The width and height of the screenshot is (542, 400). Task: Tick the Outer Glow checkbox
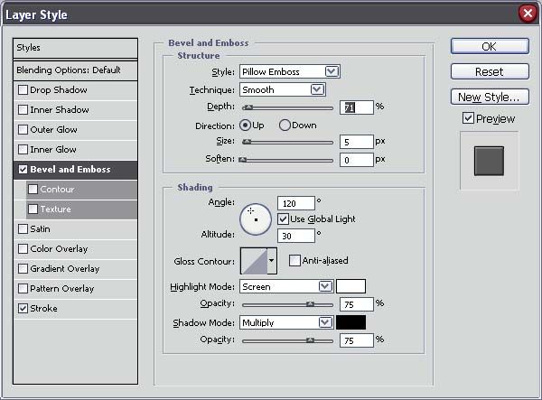[x=23, y=129]
